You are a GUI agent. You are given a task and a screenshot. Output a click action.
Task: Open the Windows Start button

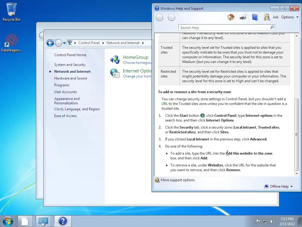click(x=8, y=221)
